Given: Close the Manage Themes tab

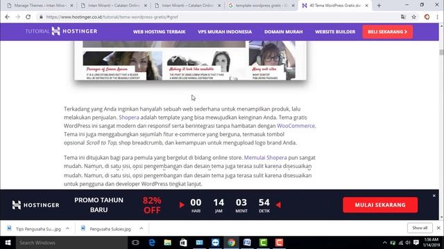Looking at the screenshot, I should point(71,6).
